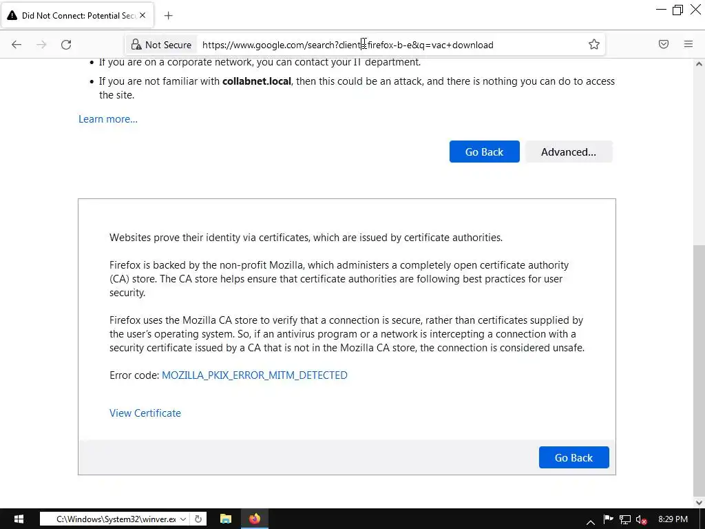The image size is (705, 529).
Task: Bookmark this page with the star
Action: (x=594, y=44)
